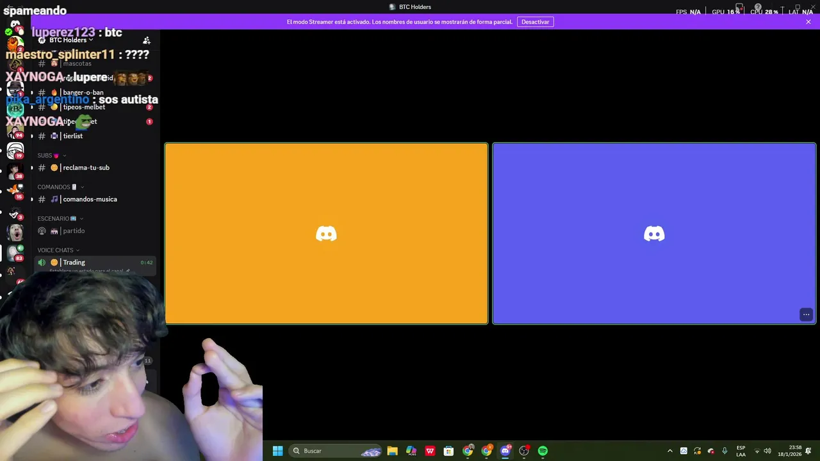
Task: Open the green B server icon
Action: (15, 108)
